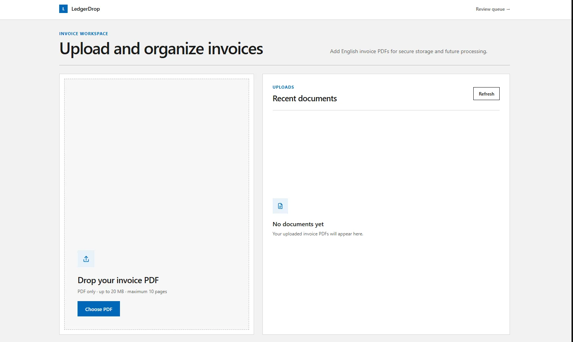Click the Add English invoice PDFs description
This screenshot has height=342, width=573.
coord(409,51)
